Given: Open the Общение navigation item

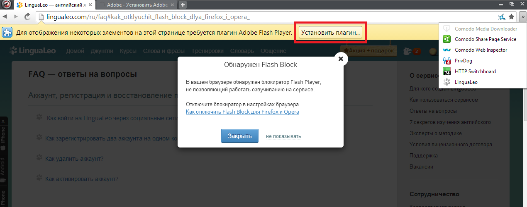Looking at the screenshot, I should [273, 51].
